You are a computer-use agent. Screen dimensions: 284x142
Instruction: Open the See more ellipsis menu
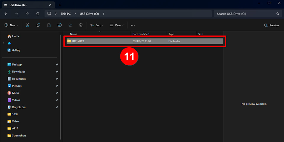tap(133, 25)
